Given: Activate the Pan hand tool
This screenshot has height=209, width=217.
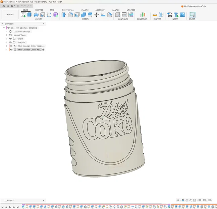Looking at the screenshot, I should [187, 200].
